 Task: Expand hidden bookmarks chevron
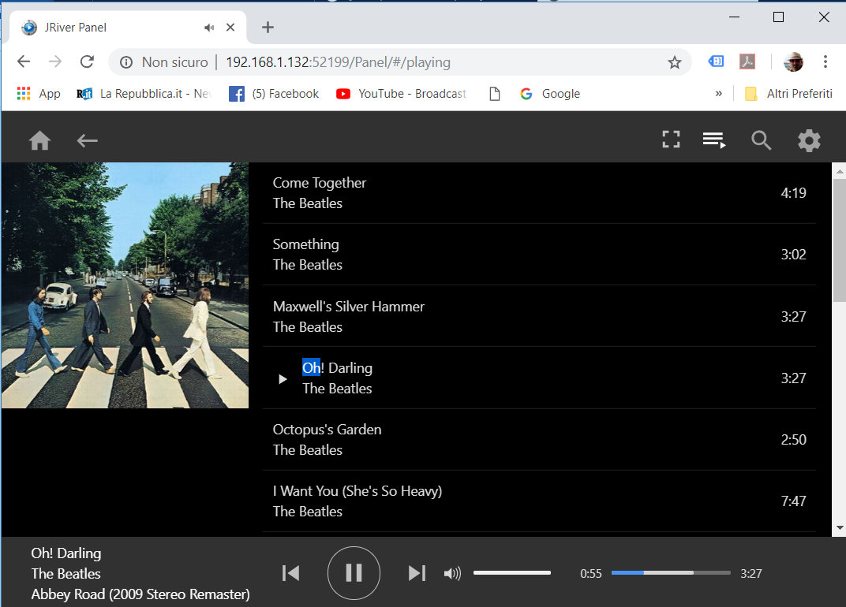point(718,93)
